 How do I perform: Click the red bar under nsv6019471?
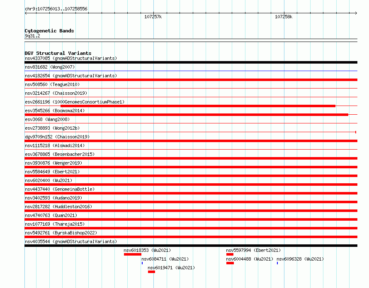point(152,272)
